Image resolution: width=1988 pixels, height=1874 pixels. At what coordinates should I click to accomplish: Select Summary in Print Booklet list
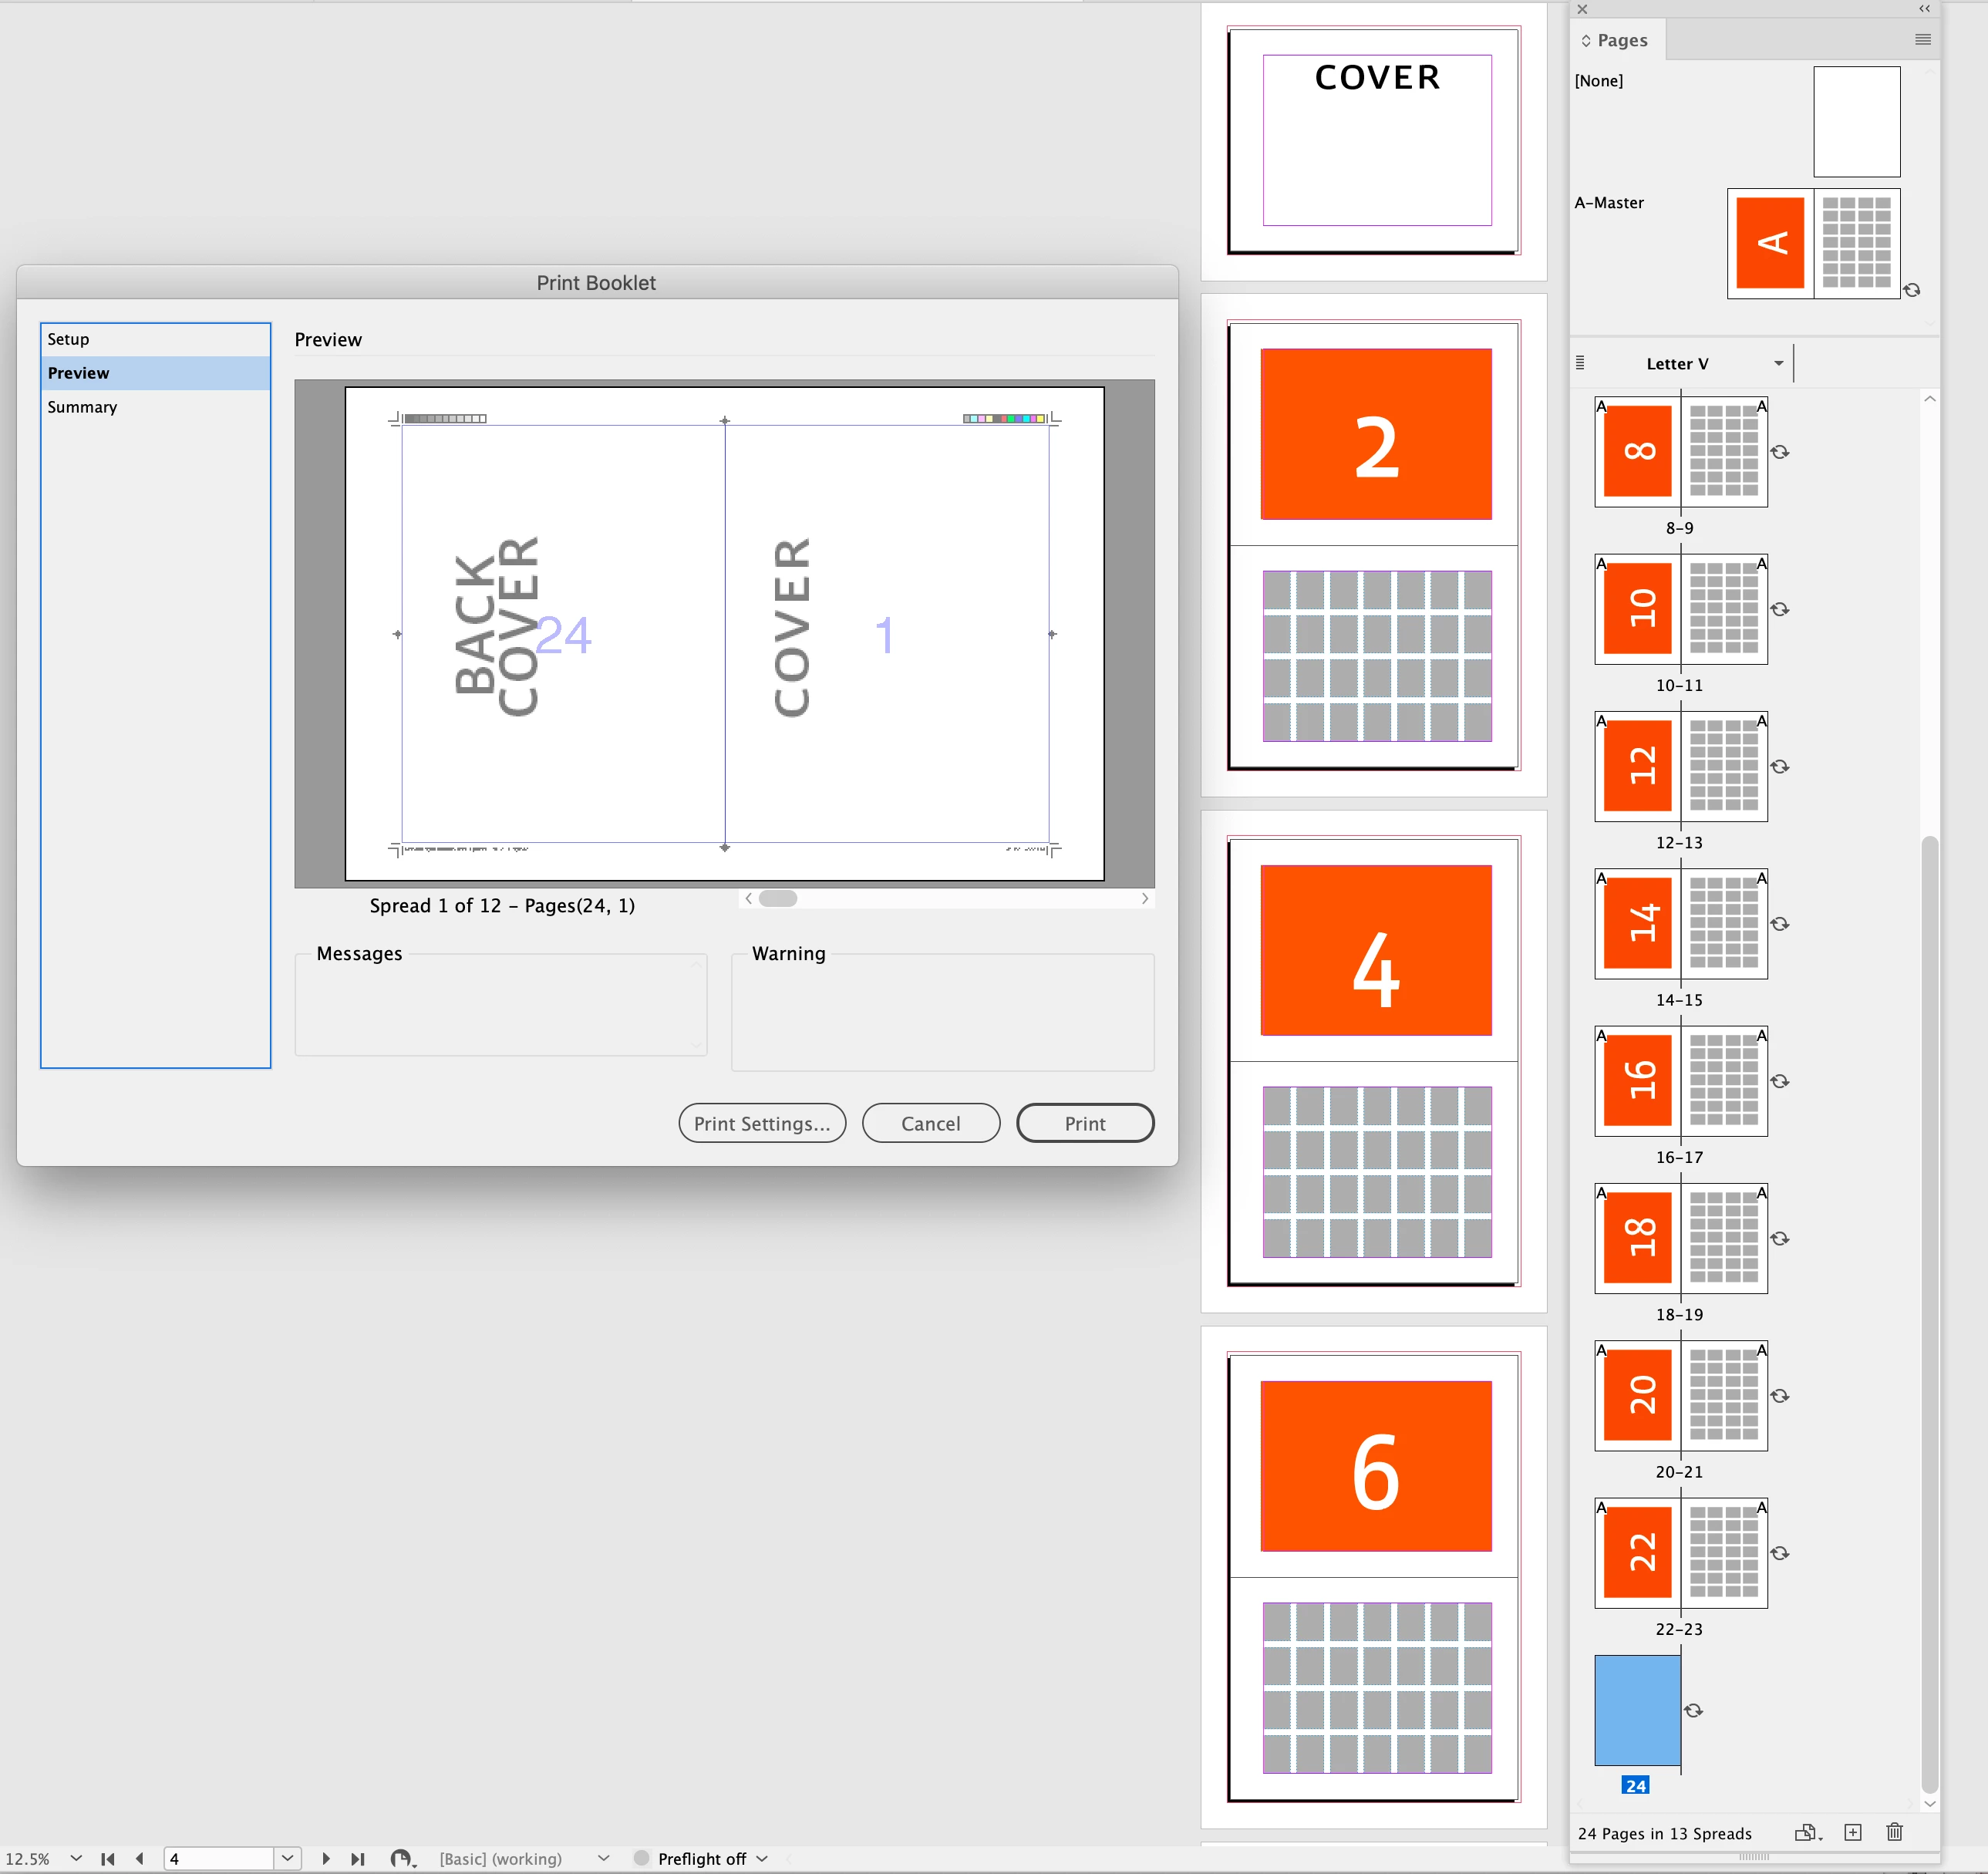pos(82,407)
